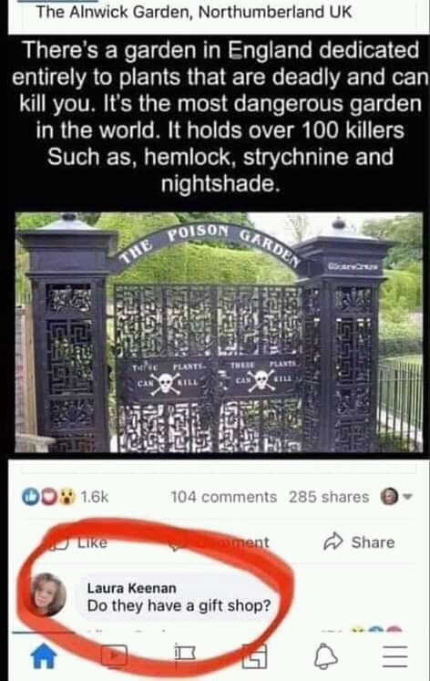
Task: Open the Marketplace tab icon
Action: tap(254, 655)
